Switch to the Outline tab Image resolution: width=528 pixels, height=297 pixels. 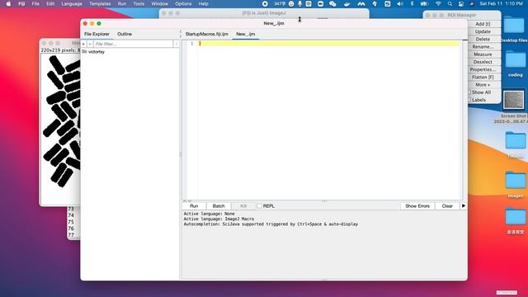(125, 34)
